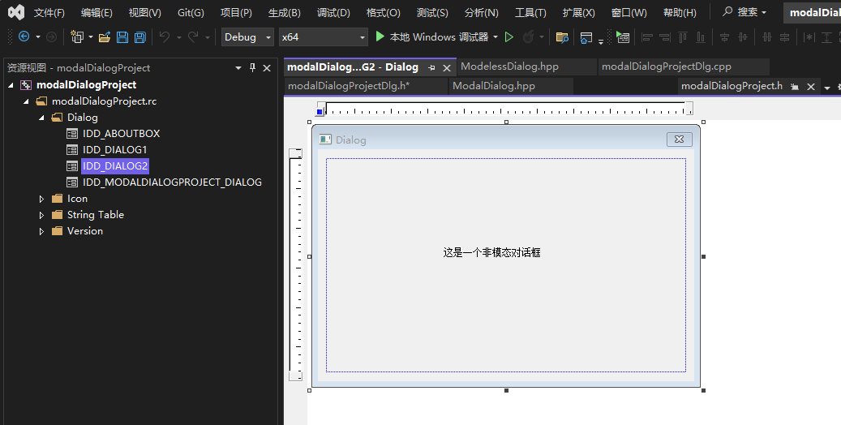Viewport: 841px width, 425px height.
Task: Open the Debug configuration dropdown
Action: (x=248, y=37)
